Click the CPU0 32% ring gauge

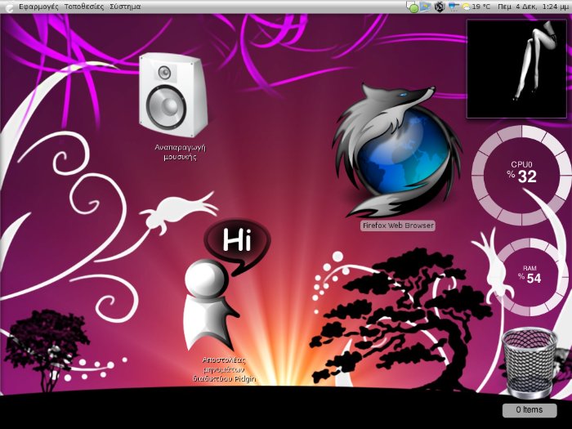[521, 175]
